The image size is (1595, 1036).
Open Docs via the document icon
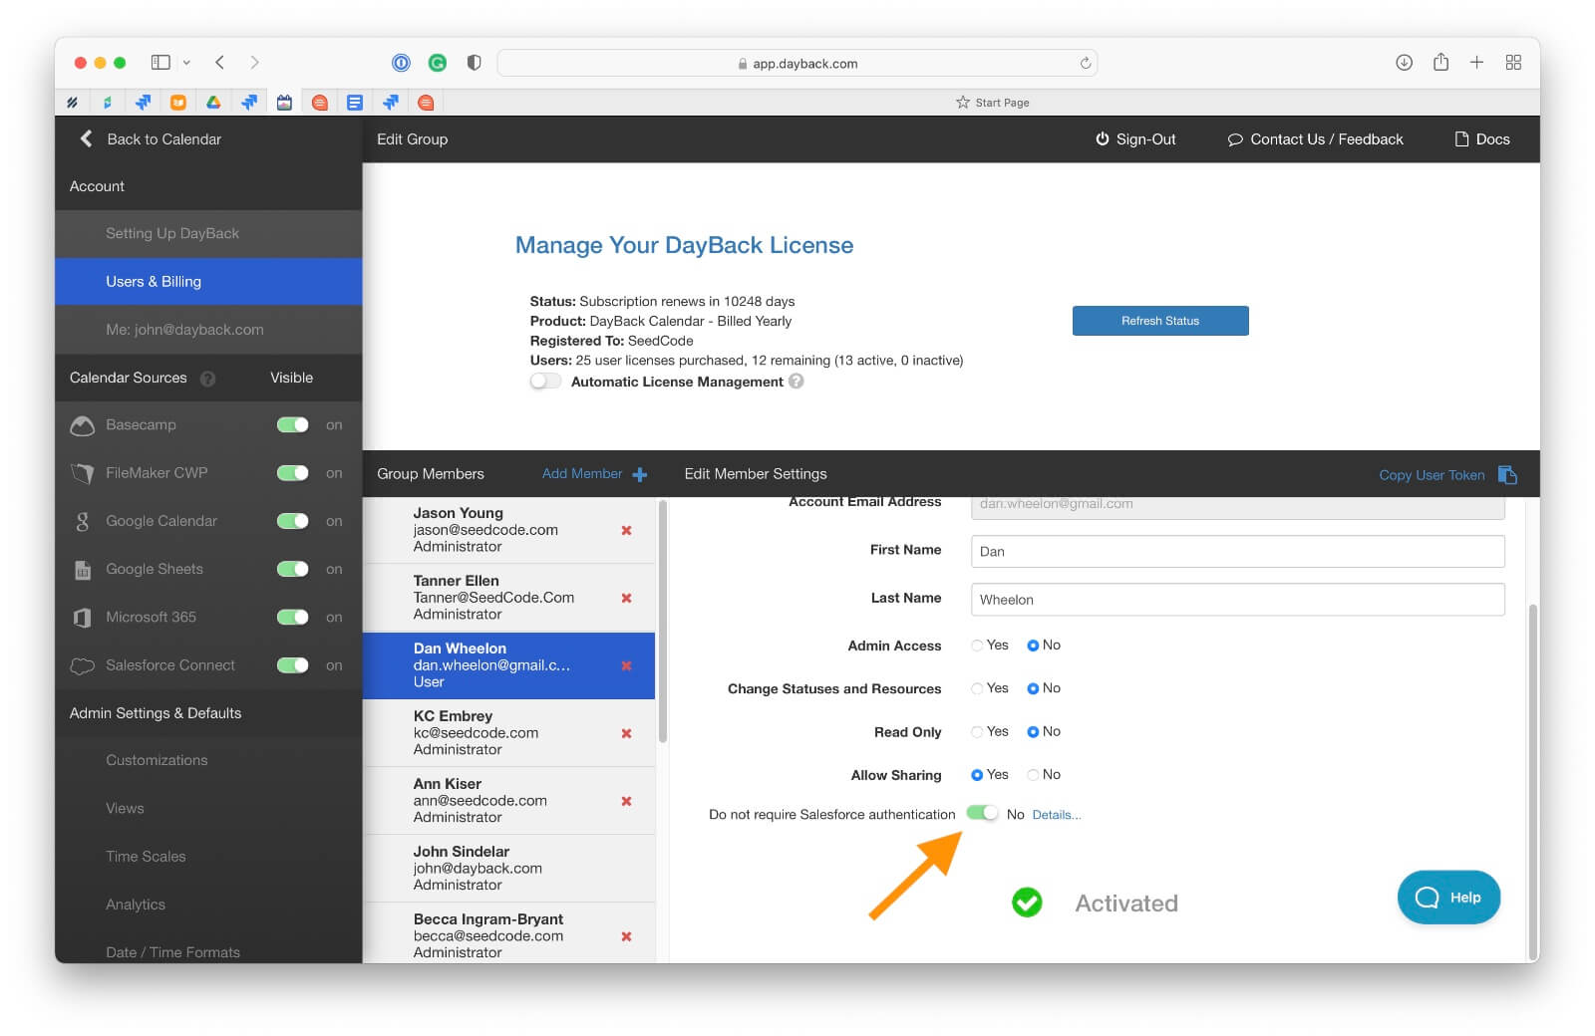[x=1461, y=139]
